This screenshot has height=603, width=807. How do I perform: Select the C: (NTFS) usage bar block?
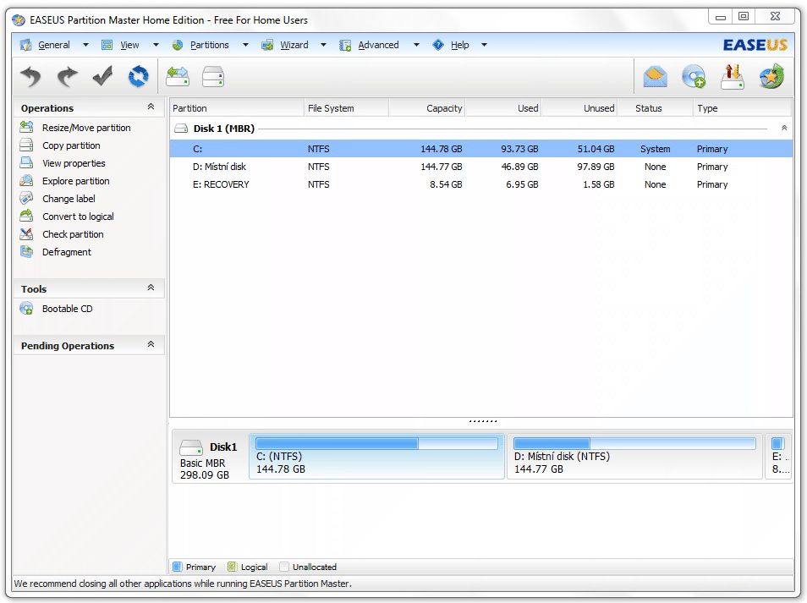pyautogui.click(x=376, y=457)
